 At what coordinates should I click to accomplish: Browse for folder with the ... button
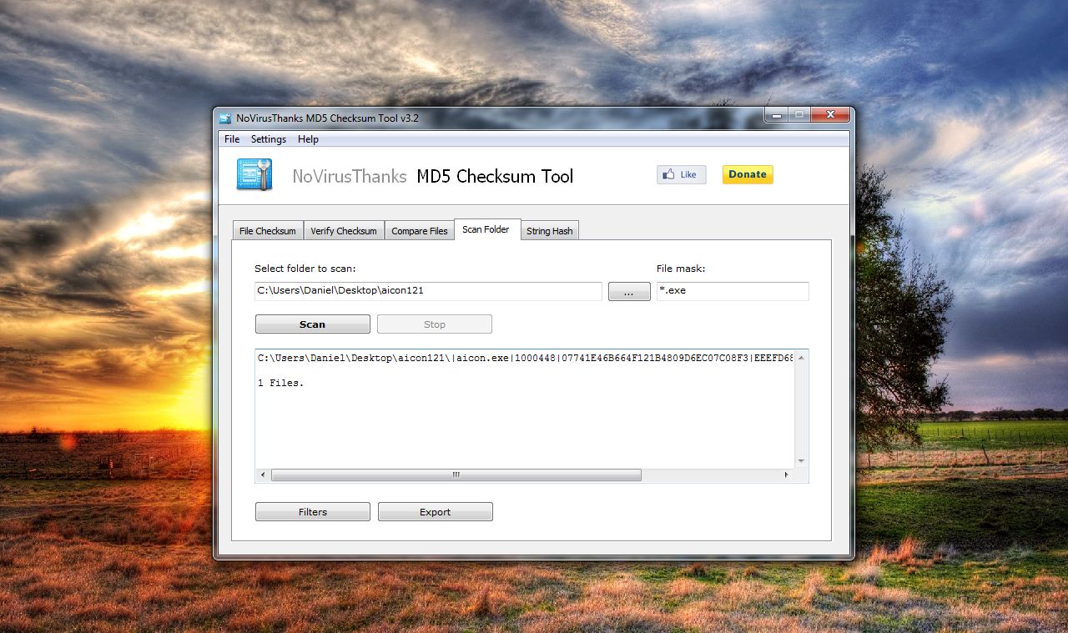(629, 292)
